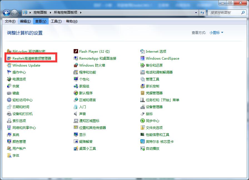Click the 控制面板 breadcrumb
This screenshot has height=180, width=249.
pos(40,12)
